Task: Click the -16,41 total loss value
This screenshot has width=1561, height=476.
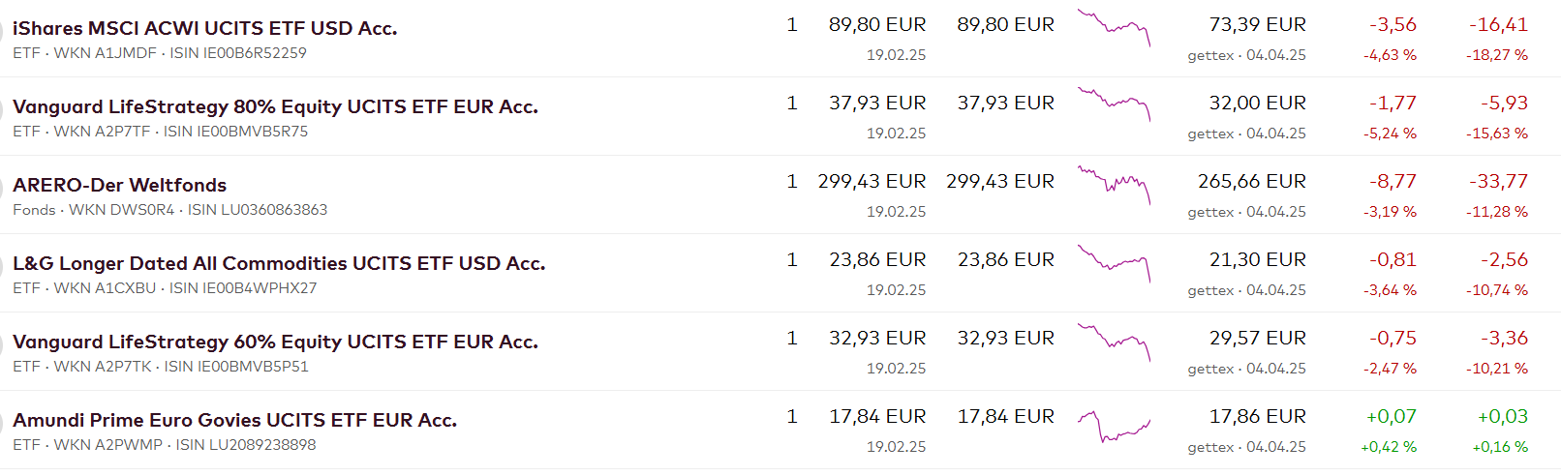Action: (x=1498, y=24)
